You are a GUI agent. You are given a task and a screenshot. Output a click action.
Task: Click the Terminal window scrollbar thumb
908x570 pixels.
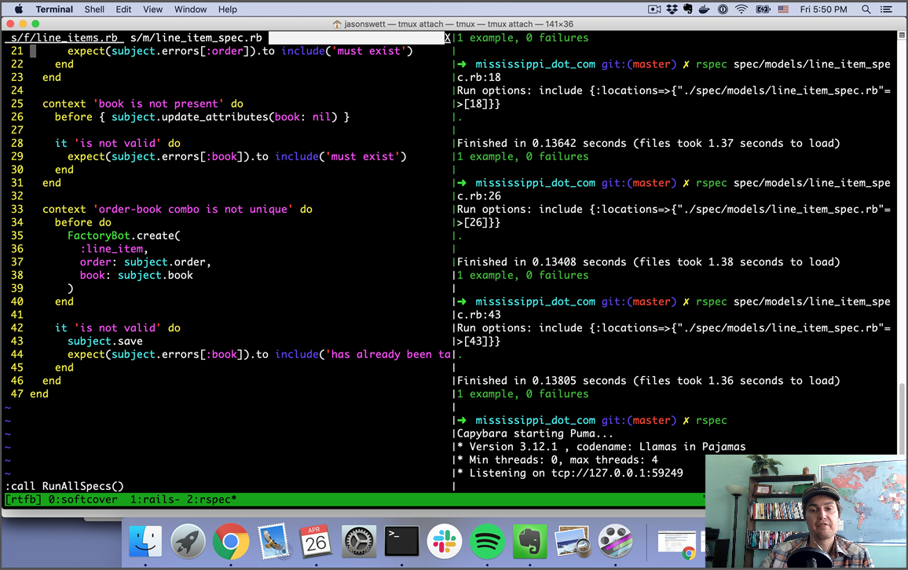[902, 418]
